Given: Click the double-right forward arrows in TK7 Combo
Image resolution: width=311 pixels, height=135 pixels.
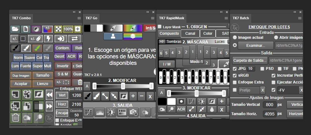Looking at the screenshot, I should [x=49, y=106].
